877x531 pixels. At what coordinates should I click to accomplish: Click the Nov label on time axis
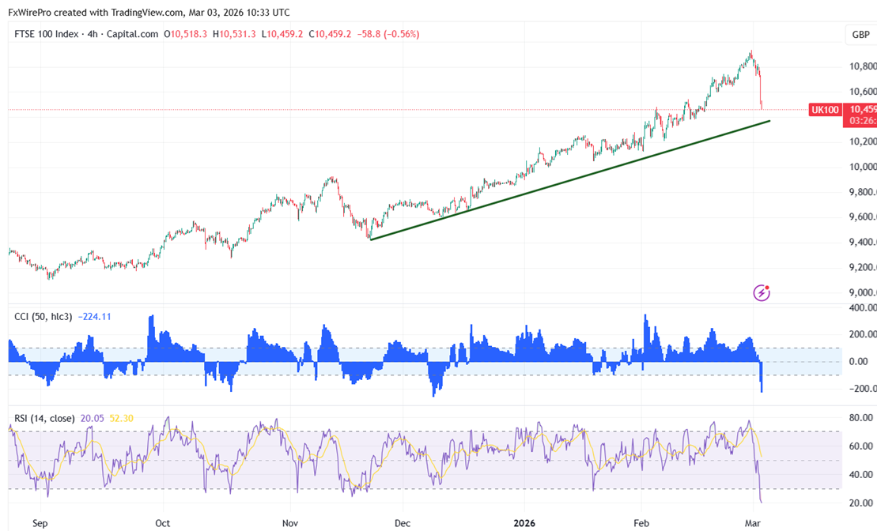click(x=289, y=523)
